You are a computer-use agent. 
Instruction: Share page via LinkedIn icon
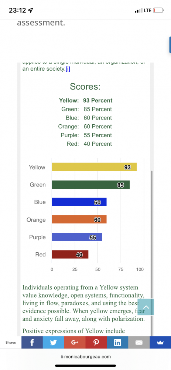coord(117,342)
